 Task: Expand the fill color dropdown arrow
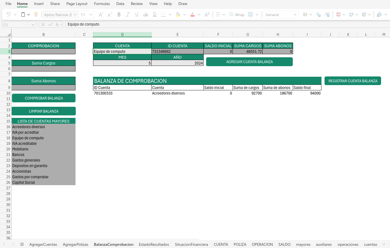coord(184,14)
